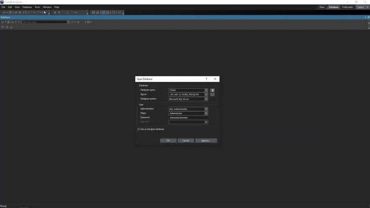Screen dimensions: 370x208
Task: Click the application logo in the title bar
Action: pyautogui.click(x=2, y=2)
